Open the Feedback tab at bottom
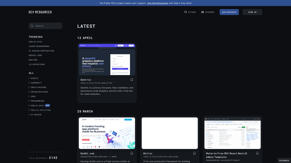 [x=284, y=160]
